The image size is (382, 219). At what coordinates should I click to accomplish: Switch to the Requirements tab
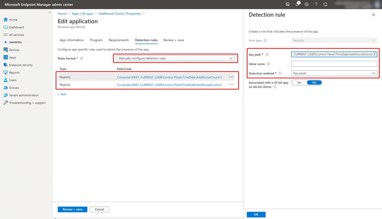(119, 40)
